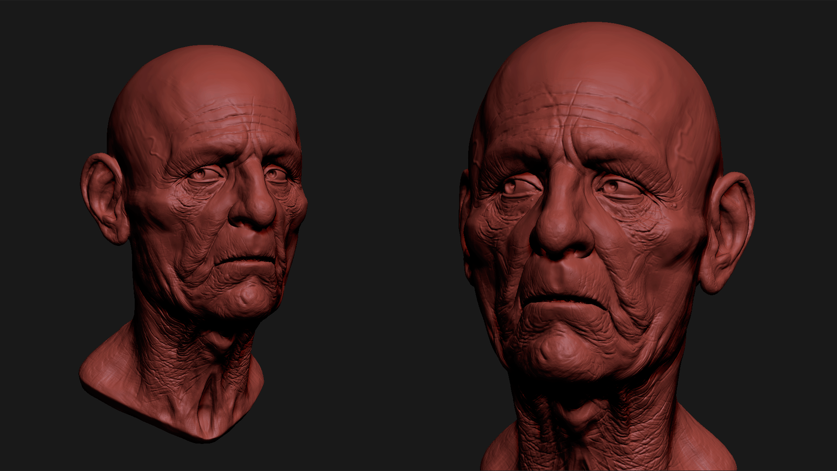837x471 pixels.
Task: Select the left three-quarter view head bust
Action: tap(194, 244)
